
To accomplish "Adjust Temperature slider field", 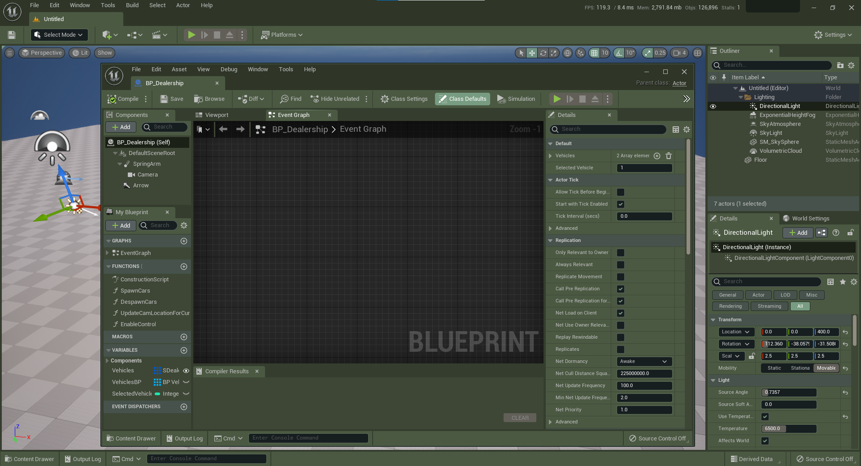I will coord(789,429).
